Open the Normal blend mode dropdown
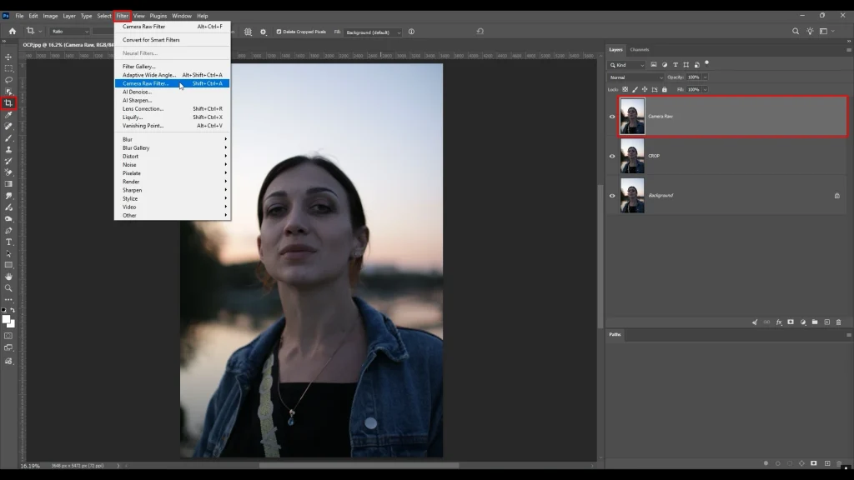This screenshot has height=480, width=854. pos(636,77)
